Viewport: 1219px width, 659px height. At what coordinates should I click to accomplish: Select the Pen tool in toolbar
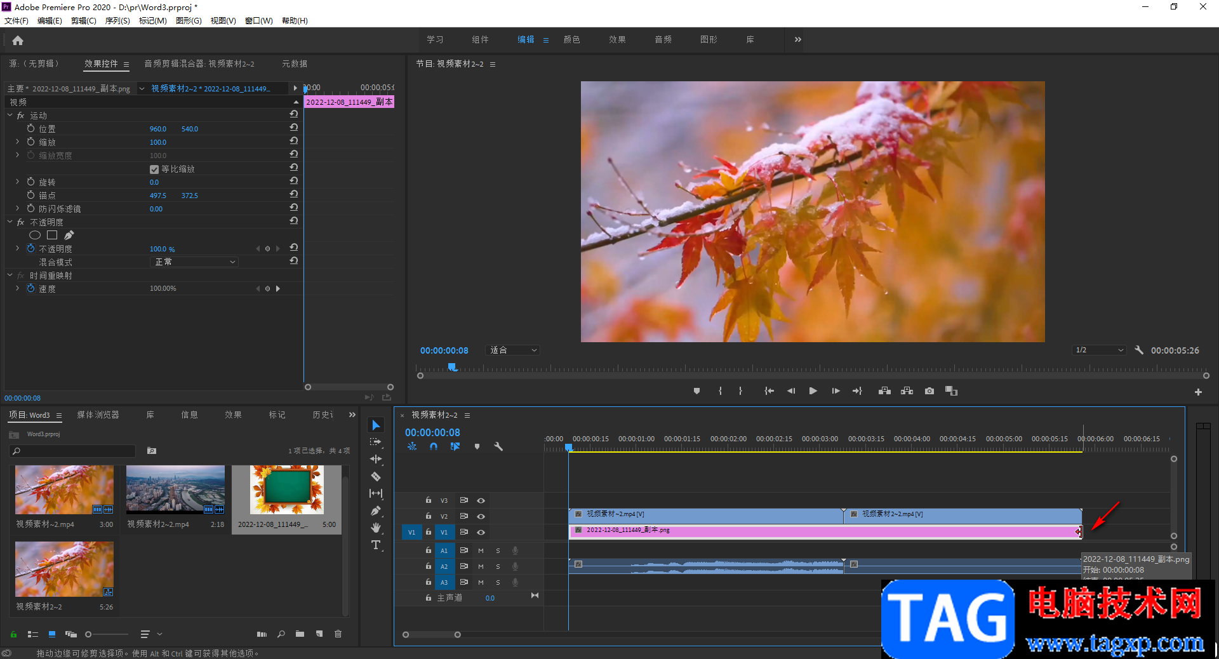376,510
